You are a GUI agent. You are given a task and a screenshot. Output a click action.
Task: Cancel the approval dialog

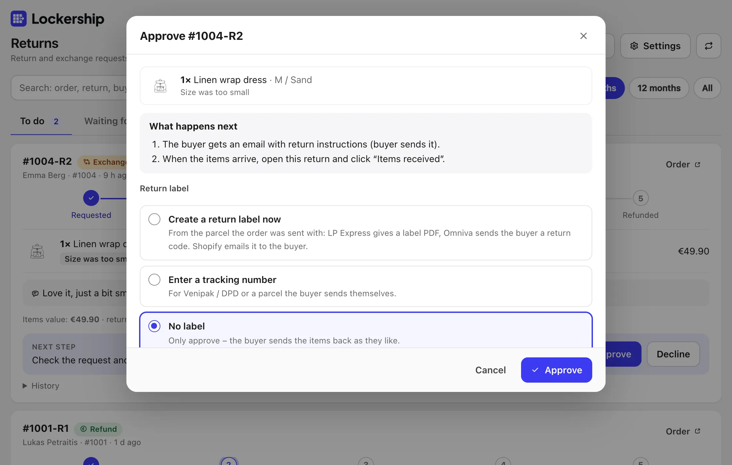click(490, 370)
